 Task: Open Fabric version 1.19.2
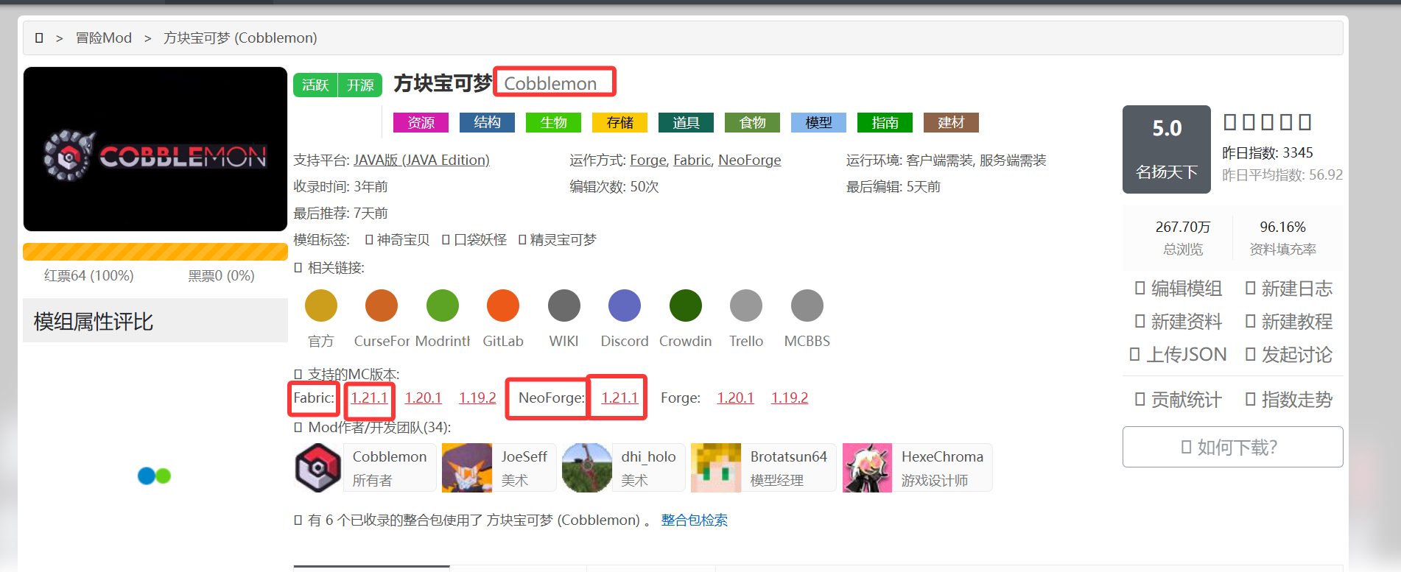coord(477,398)
